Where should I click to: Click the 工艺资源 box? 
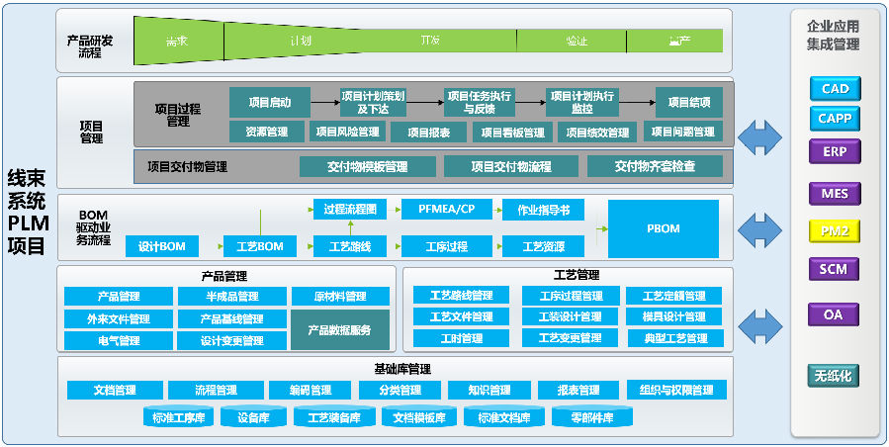coord(543,247)
